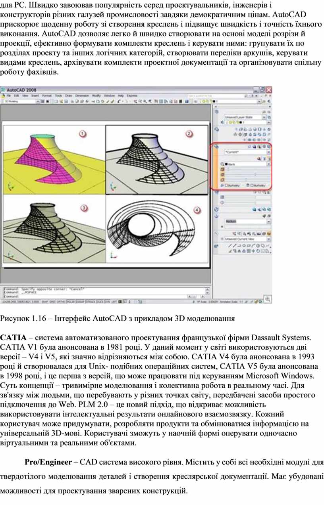The image size is (324, 505).
Task: Click the second slider in visual style panel
Action: click(x=248, y=174)
